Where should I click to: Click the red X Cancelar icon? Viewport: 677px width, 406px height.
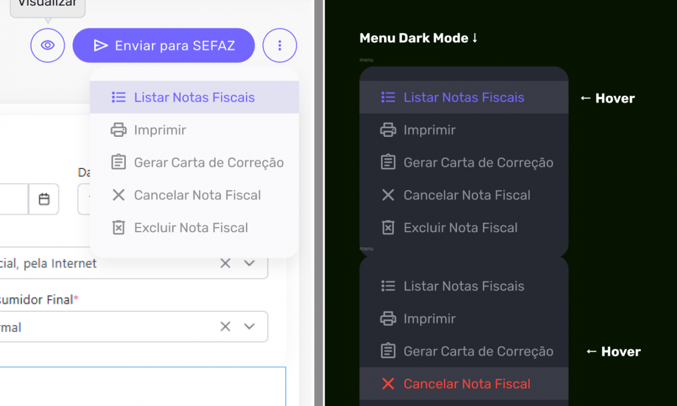click(x=388, y=384)
